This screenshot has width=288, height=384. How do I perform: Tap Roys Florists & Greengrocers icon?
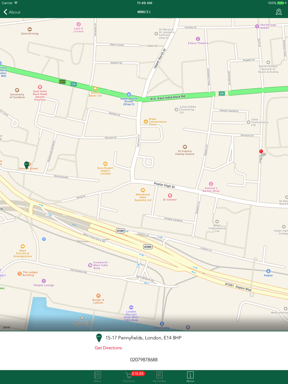(23, 246)
